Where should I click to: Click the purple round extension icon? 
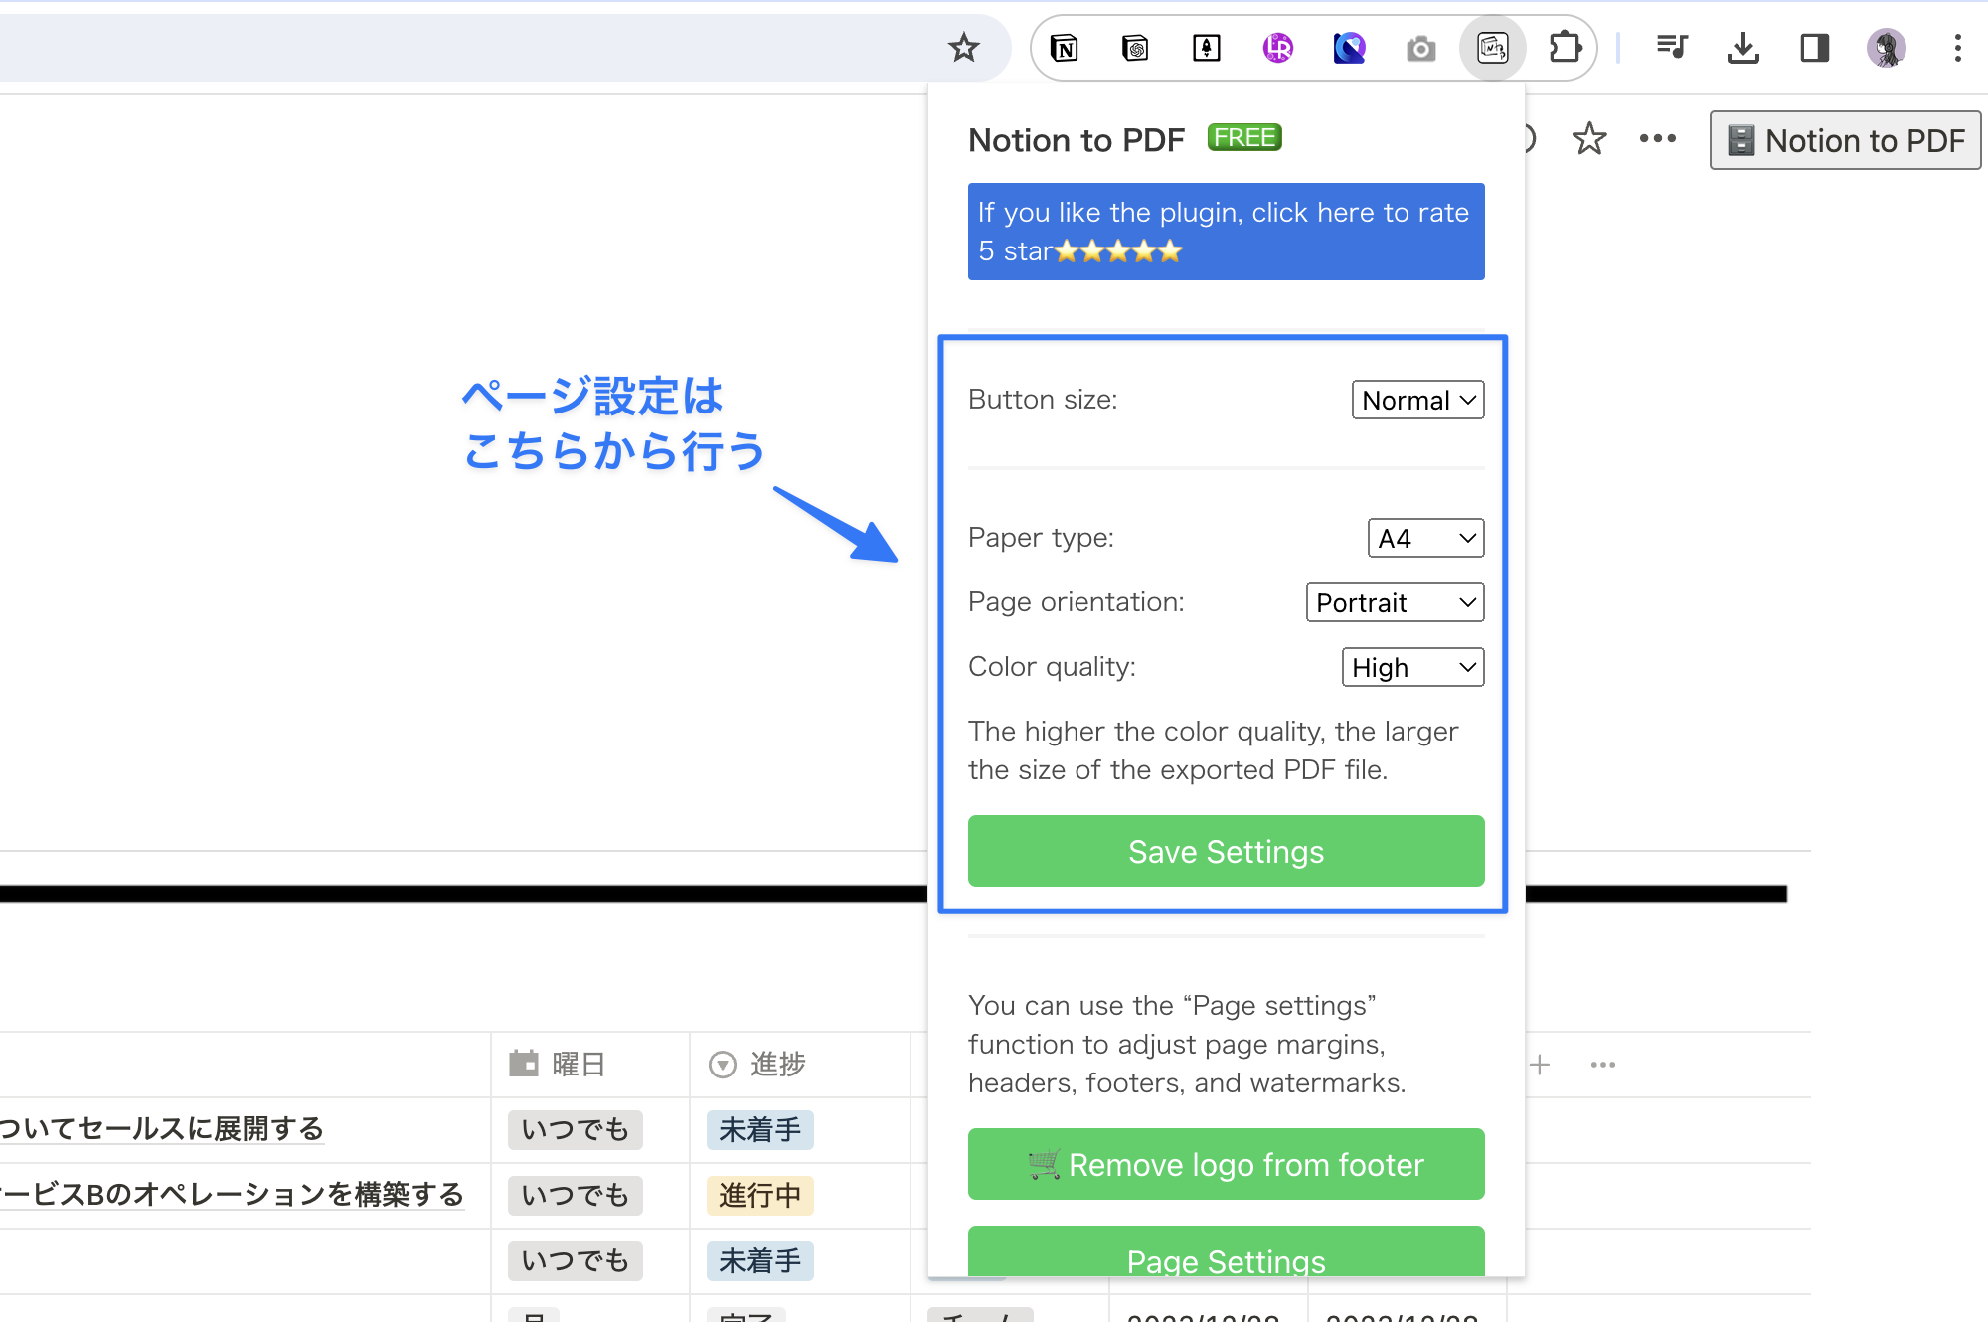click(x=1278, y=47)
